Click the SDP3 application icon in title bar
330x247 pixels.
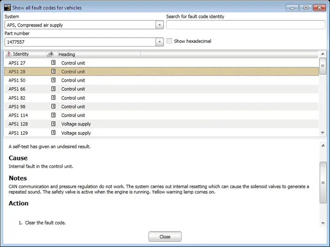click(x=7, y=8)
